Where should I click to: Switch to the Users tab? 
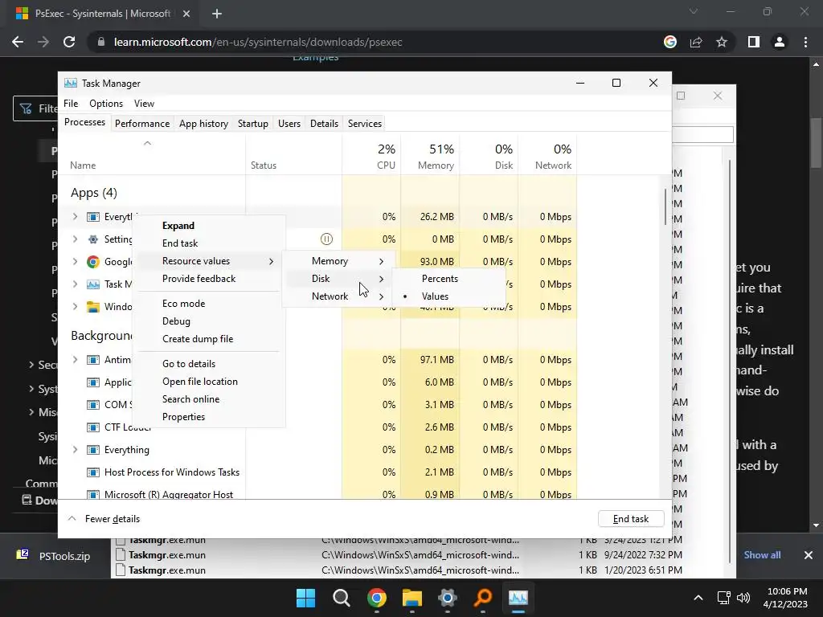tap(289, 124)
